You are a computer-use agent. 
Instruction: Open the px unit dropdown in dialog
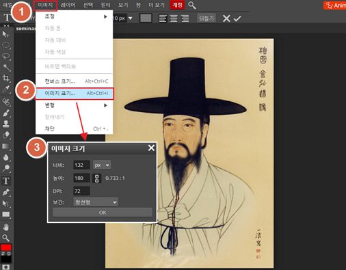[x=102, y=165]
